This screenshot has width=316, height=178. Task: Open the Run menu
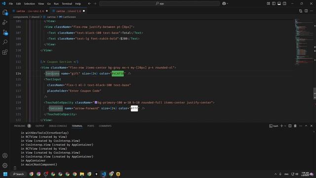(56, 3)
